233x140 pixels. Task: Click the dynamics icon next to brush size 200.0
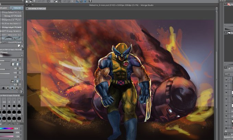(x=20, y=60)
